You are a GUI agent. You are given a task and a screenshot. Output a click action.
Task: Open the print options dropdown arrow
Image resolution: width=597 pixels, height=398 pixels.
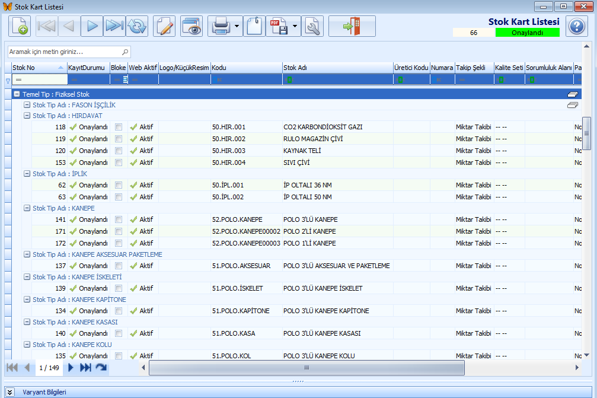point(237,26)
